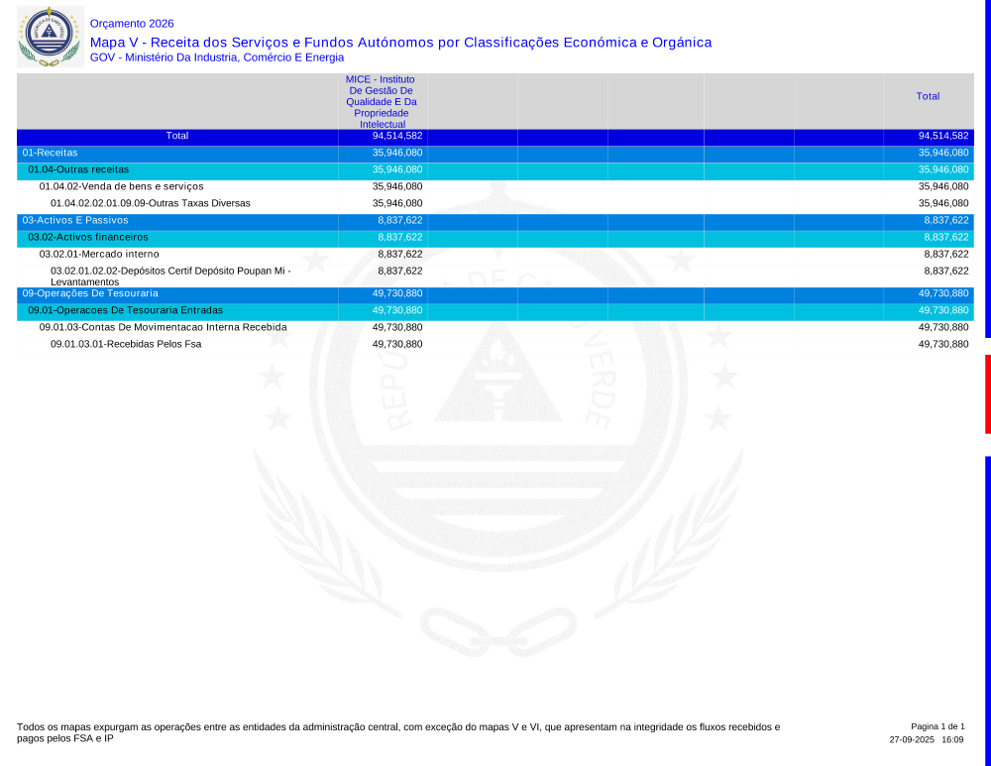Select the Outras Taxas Diversas line item
Viewport: 991px width, 766px height.
tap(150, 203)
